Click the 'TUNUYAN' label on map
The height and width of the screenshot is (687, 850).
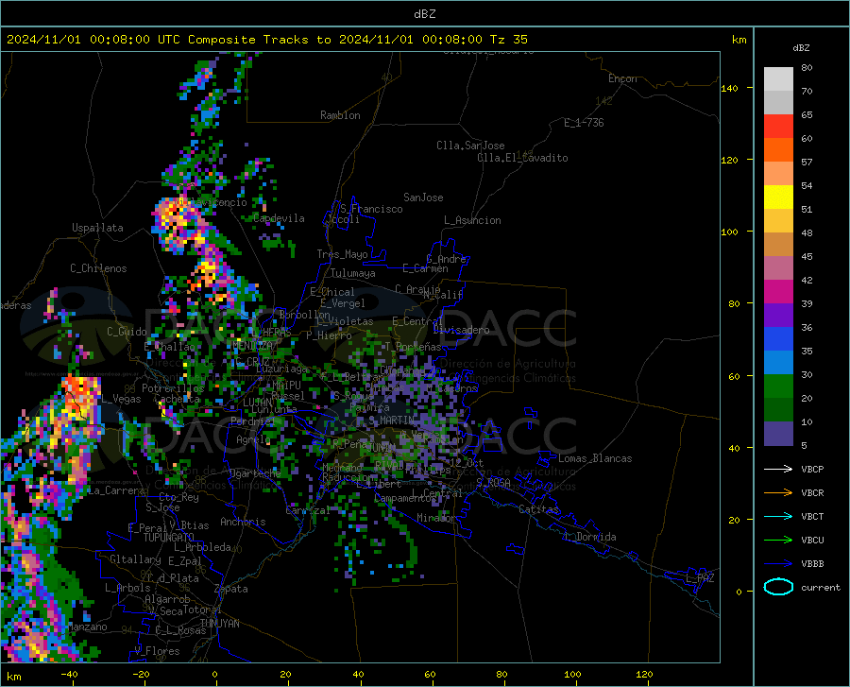click(x=219, y=624)
